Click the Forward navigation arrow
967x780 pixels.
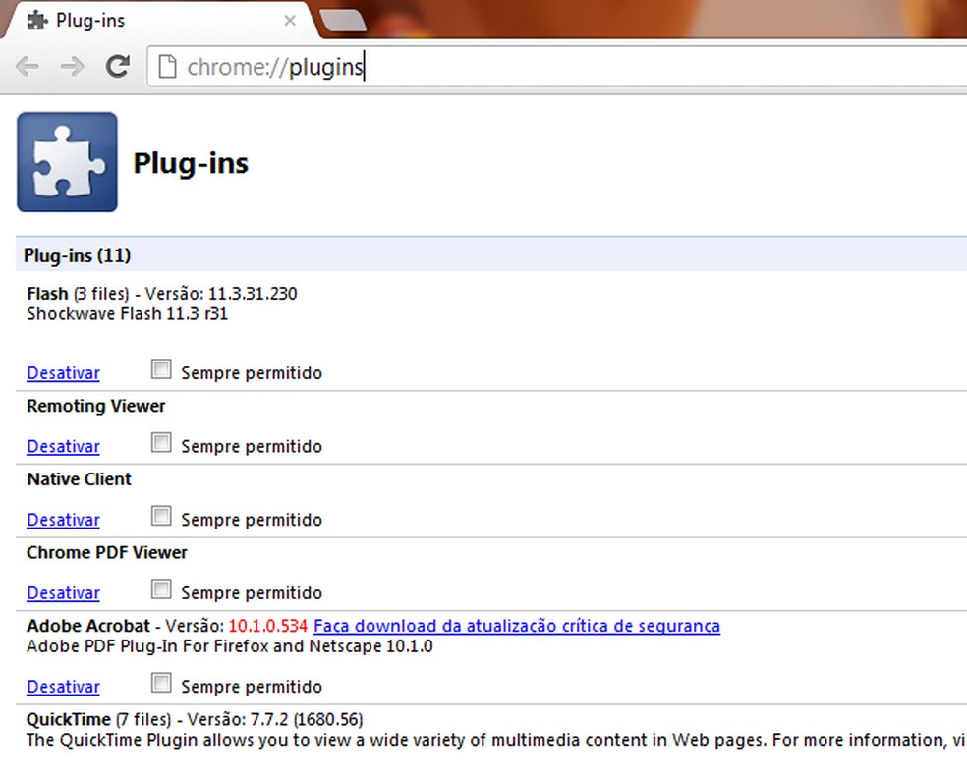point(72,67)
